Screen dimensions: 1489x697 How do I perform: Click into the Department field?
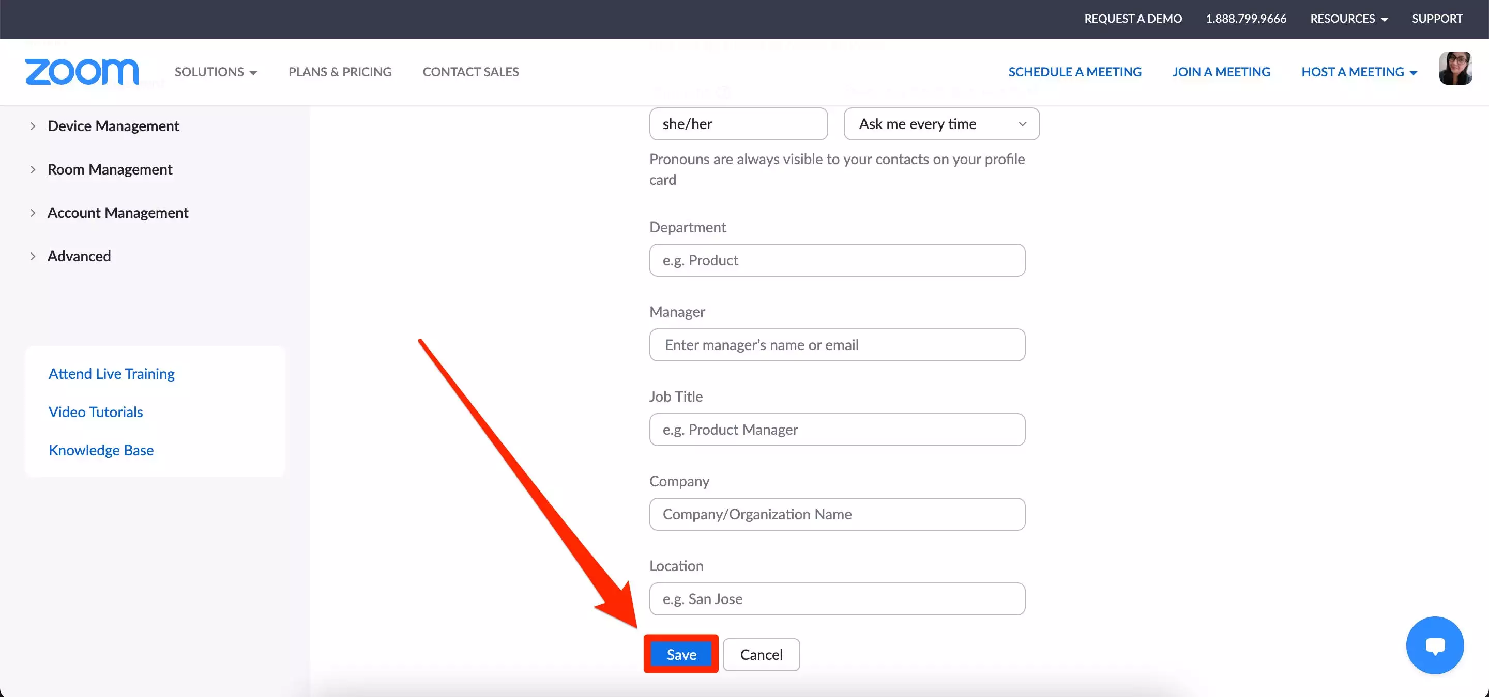tap(837, 260)
